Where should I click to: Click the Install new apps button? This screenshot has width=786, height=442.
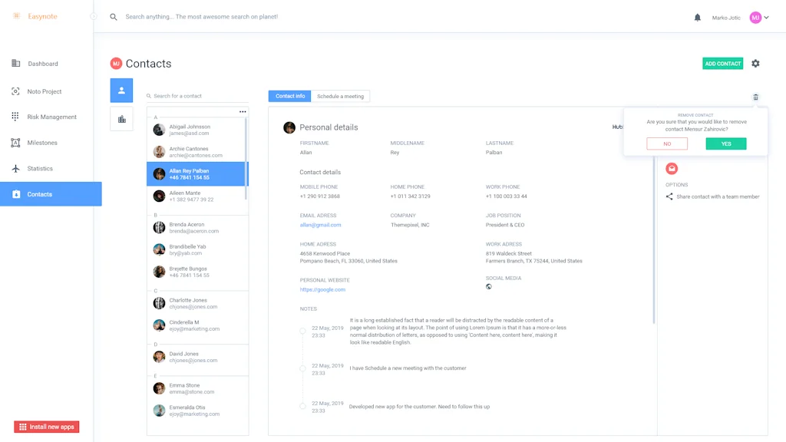[46, 427]
